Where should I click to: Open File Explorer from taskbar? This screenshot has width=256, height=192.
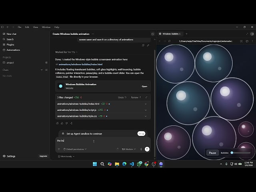pyautogui.click(x=117, y=164)
